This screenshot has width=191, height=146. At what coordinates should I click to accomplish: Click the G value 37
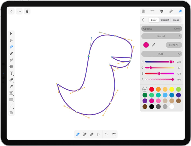[x=179, y=68]
